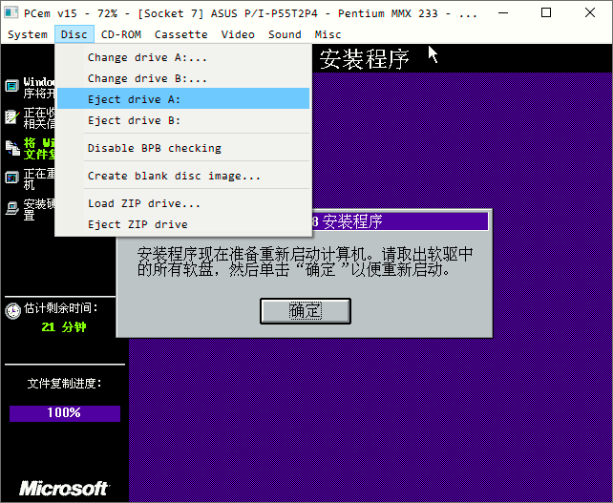613x503 pixels.
Task: Click the 21 分钟 remaining time text
Action: (x=64, y=326)
